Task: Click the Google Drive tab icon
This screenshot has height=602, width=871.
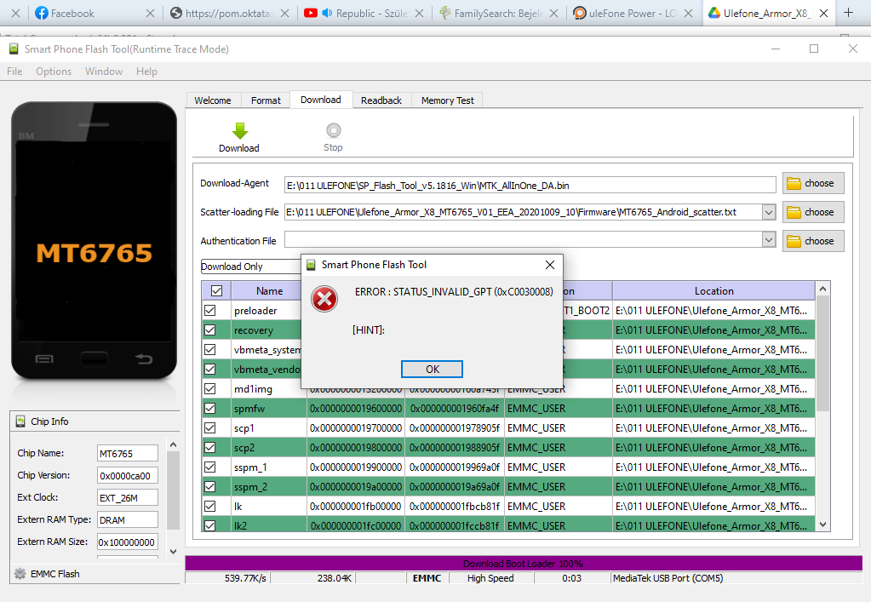Action: pyautogui.click(x=713, y=13)
